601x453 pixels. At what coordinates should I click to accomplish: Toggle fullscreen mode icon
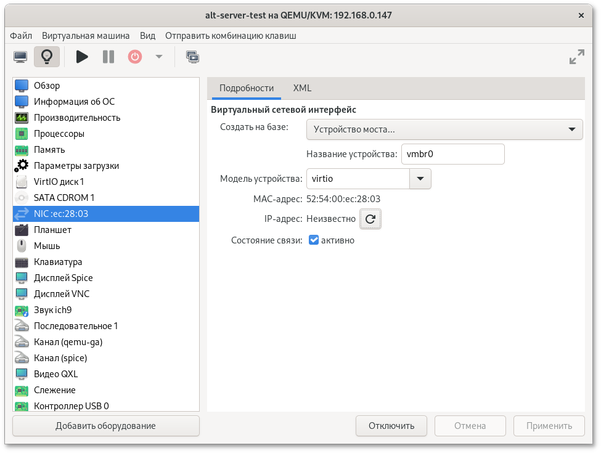(576, 57)
